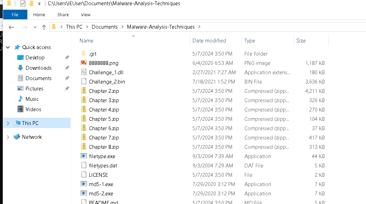Click the Up one level arrow
366x204 pixels.
tap(44, 27)
